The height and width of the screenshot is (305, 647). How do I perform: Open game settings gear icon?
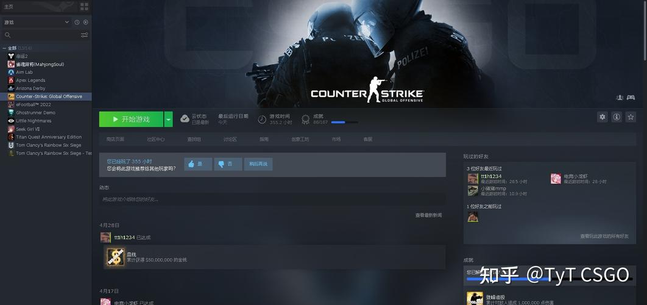pyautogui.click(x=603, y=117)
